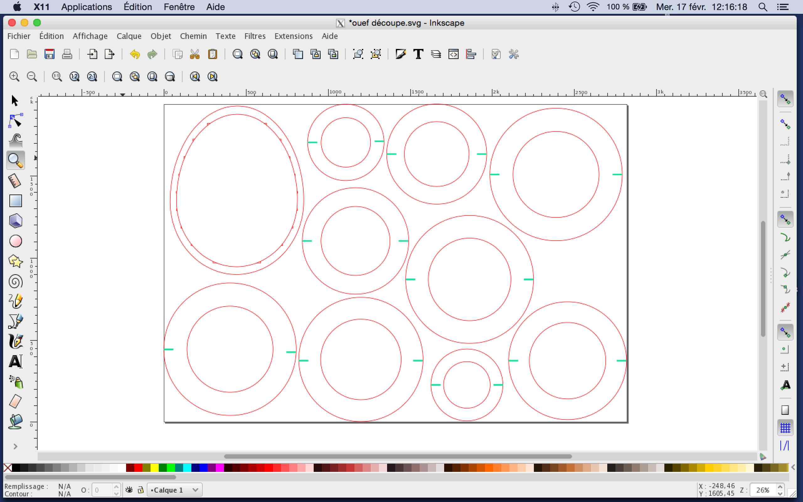Pick the Calligraphy pen tool
This screenshot has width=803, height=502.
tap(15, 341)
